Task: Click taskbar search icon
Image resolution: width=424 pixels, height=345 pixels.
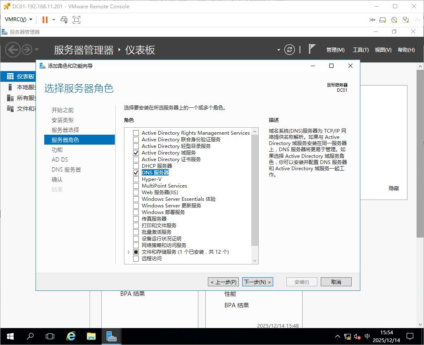Action: click(x=30, y=336)
